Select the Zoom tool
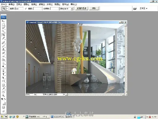The width and height of the screenshot is (158, 119). pos(3,95)
